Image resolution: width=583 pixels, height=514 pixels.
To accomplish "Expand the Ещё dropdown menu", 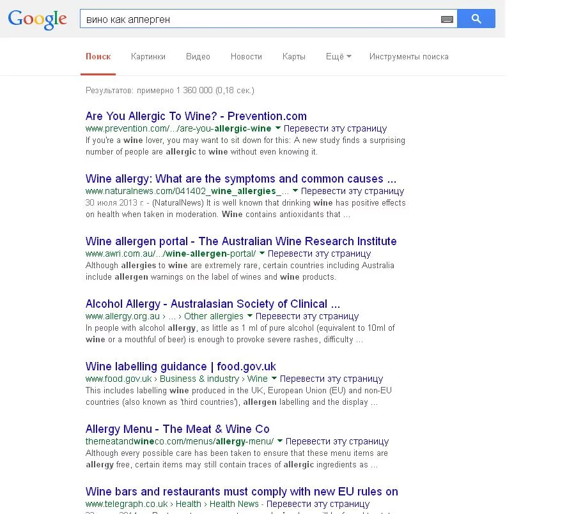I will click(338, 56).
